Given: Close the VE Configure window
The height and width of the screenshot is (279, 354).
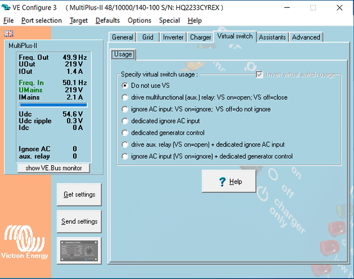Looking at the screenshot, I should tap(339, 8).
